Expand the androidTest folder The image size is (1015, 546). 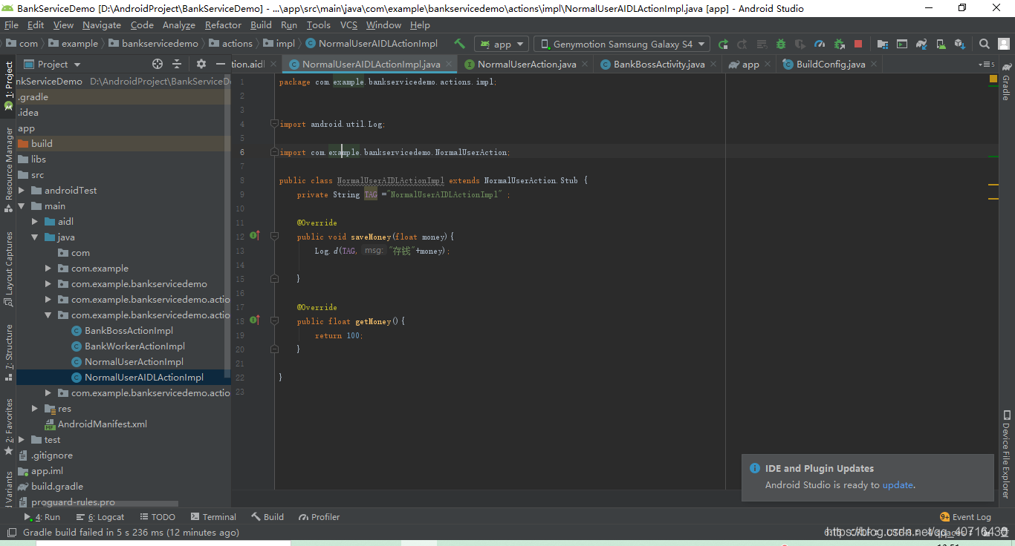pyautogui.click(x=22, y=191)
